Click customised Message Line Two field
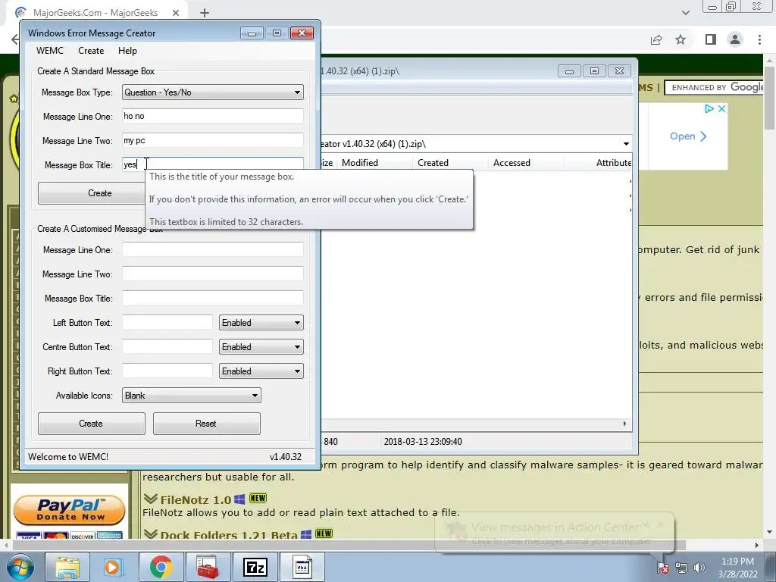Screen dimensions: 776x582 213,274
